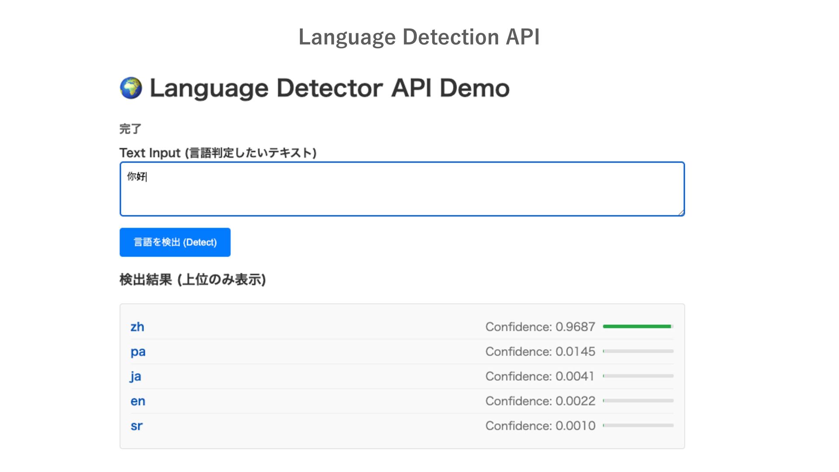The height and width of the screenshot is (472, 839).
Task: Click the pa confidence progress bar
Action: tap(638, 351)
